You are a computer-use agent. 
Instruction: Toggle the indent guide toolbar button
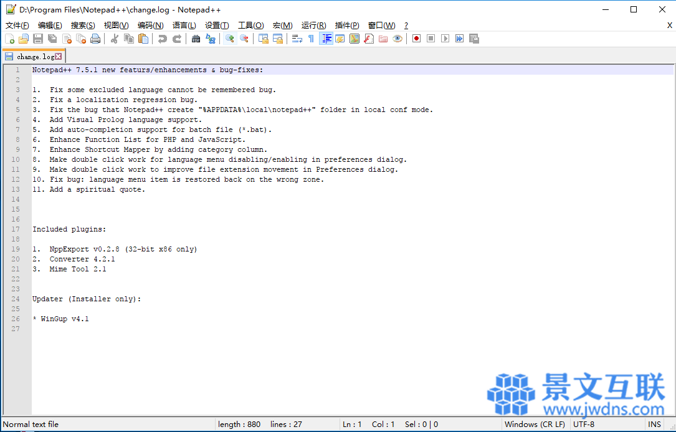click(326, 39)
